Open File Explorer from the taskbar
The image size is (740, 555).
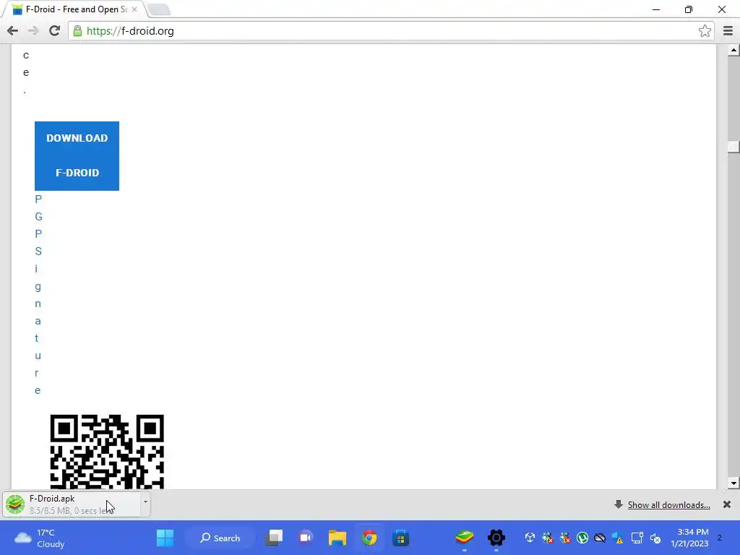point(337,538)
